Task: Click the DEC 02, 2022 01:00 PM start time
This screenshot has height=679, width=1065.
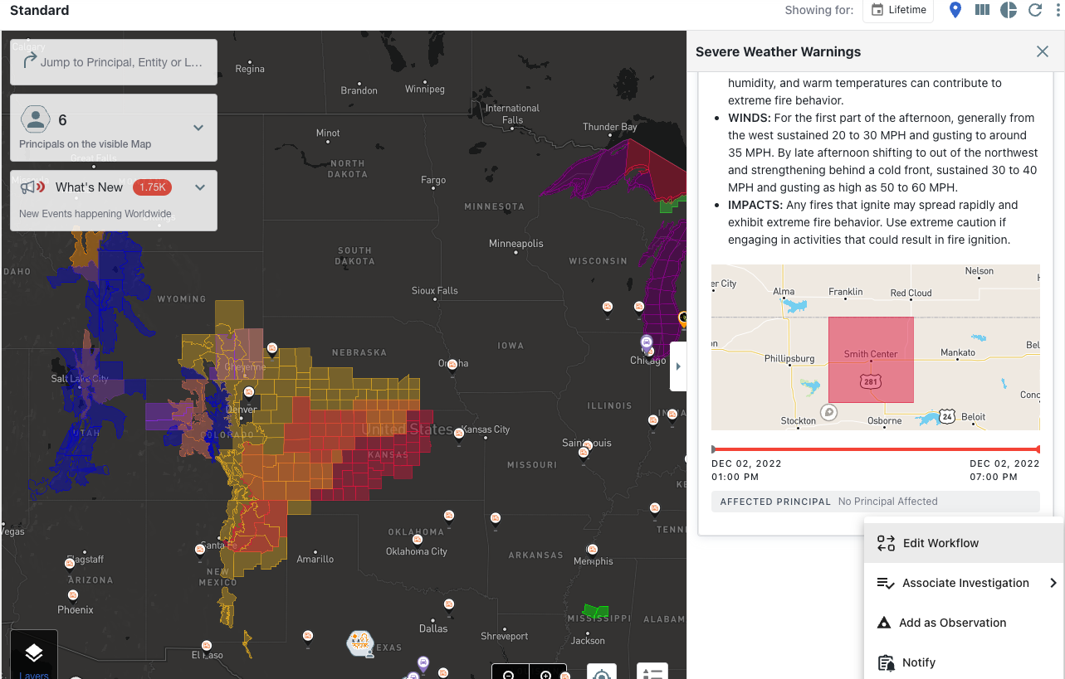Action: click(x=746, y=470)
